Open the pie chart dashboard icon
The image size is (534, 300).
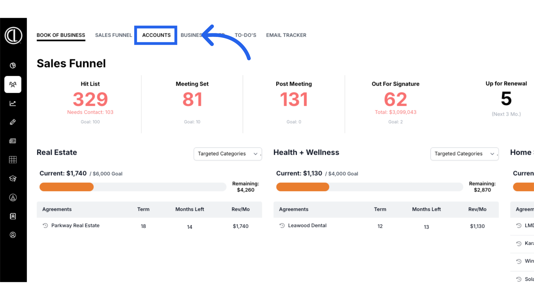(13, 66)
